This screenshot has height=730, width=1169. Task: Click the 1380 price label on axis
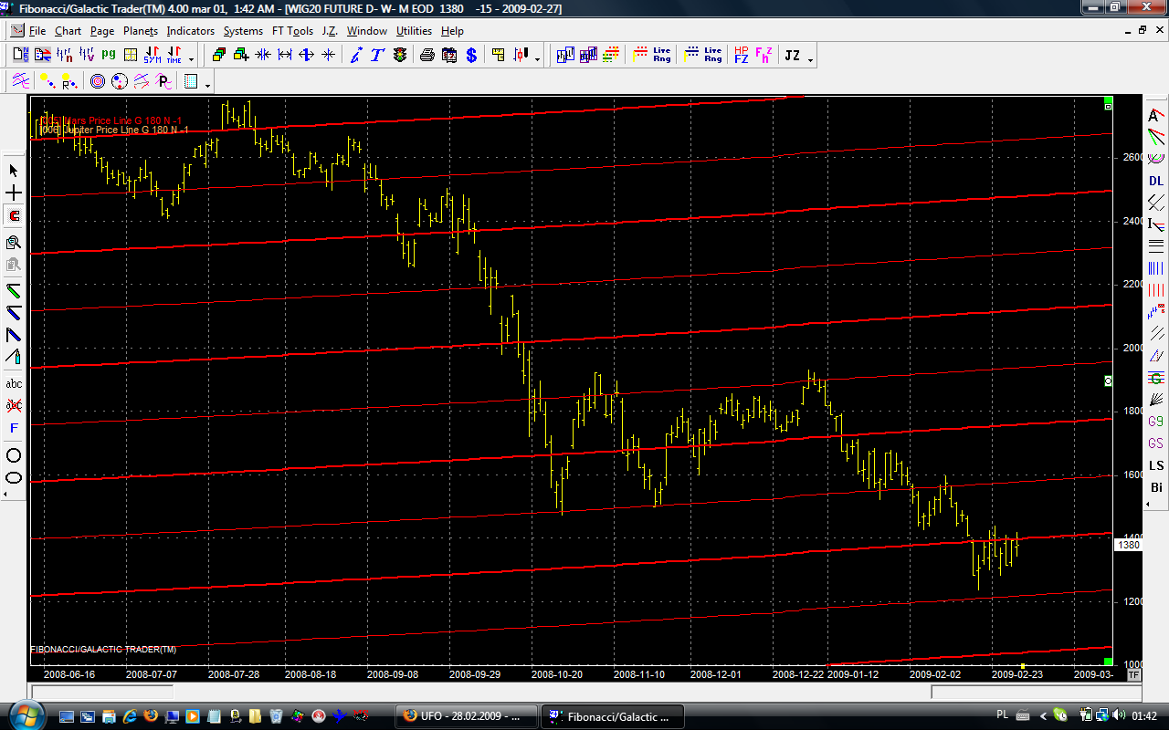[x=1129, y=545]
